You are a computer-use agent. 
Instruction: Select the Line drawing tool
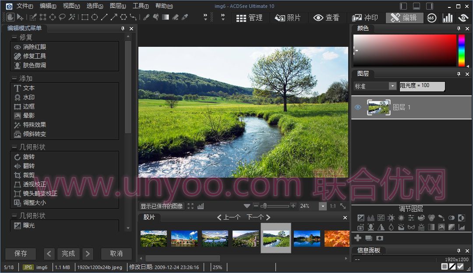coord(104,17)
